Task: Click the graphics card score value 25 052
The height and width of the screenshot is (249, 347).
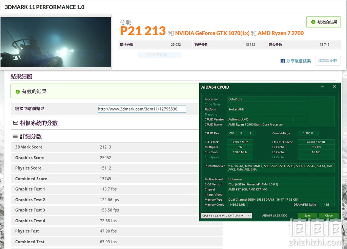Action: tap(176, 45)
